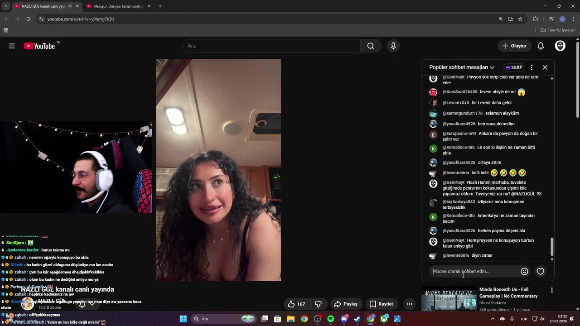Screen dimensions: 580x326
Task: Open Chrome media controls icon
Action: click(x=551, y=19)
